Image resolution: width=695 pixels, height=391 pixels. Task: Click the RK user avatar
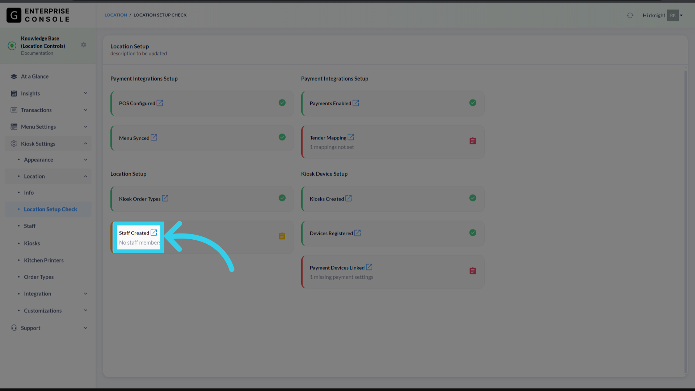coord(673,15)
